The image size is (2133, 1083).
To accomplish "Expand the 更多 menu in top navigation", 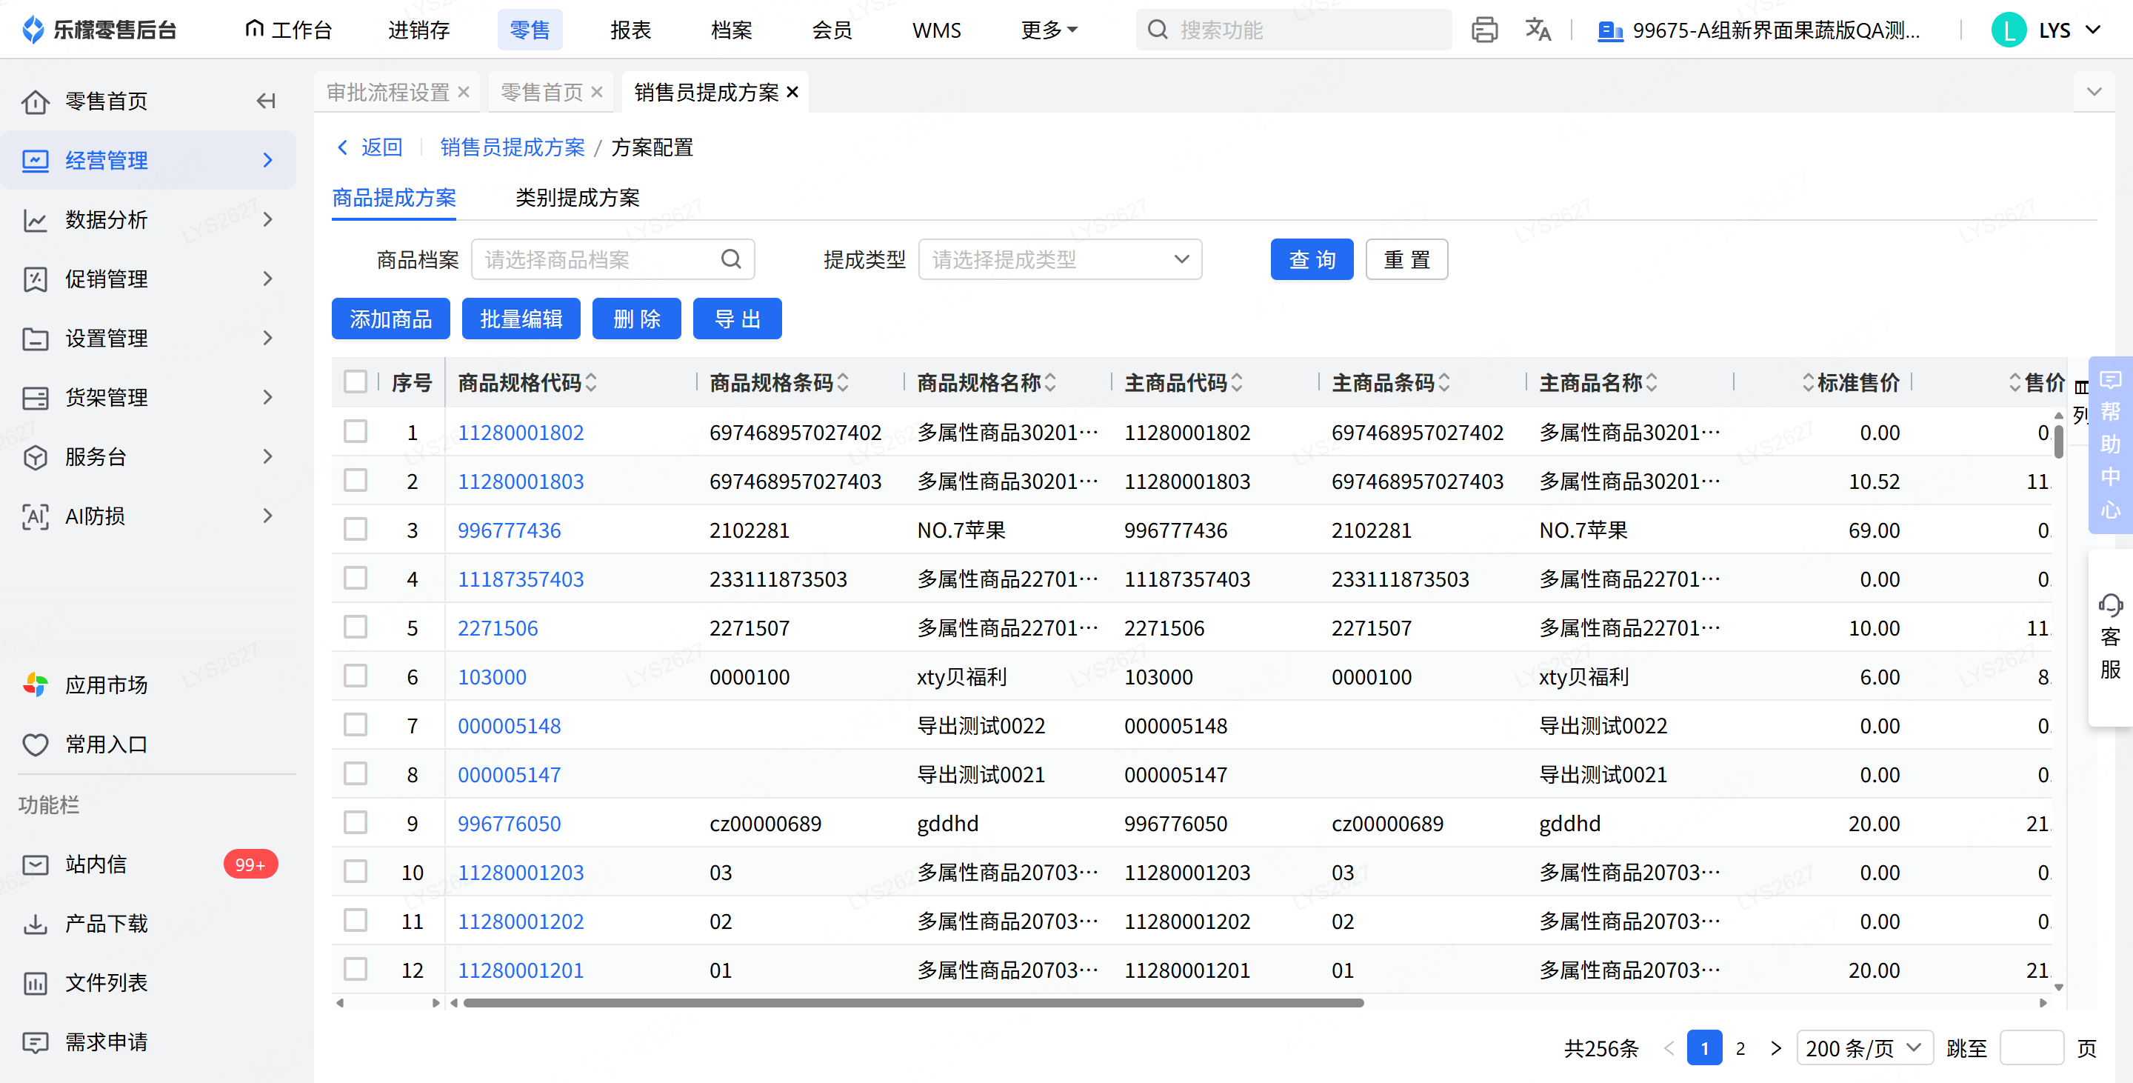I will [x=1049, y=30].
